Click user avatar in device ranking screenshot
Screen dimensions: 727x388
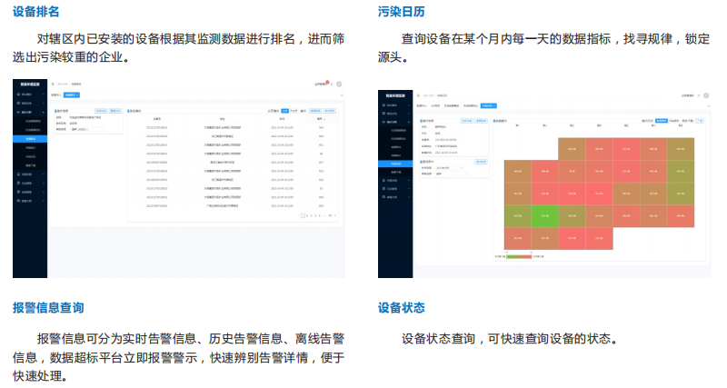click(x=339, y=84)
